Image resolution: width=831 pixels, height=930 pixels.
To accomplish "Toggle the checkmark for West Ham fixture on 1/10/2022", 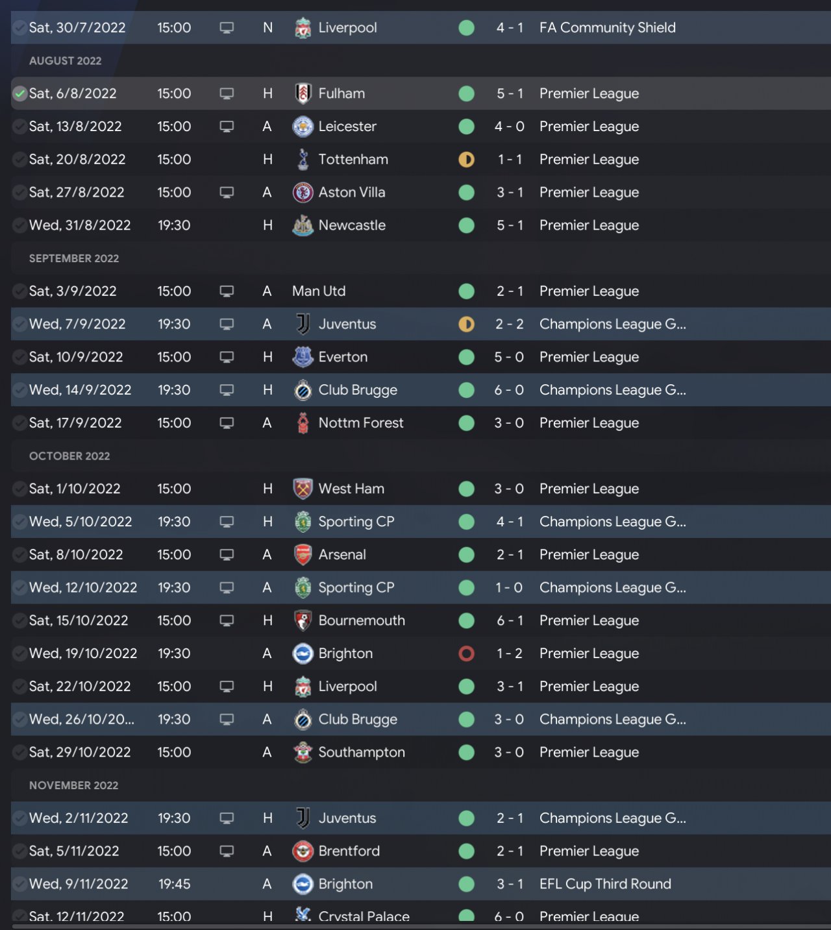I will (x=19, y=489).
